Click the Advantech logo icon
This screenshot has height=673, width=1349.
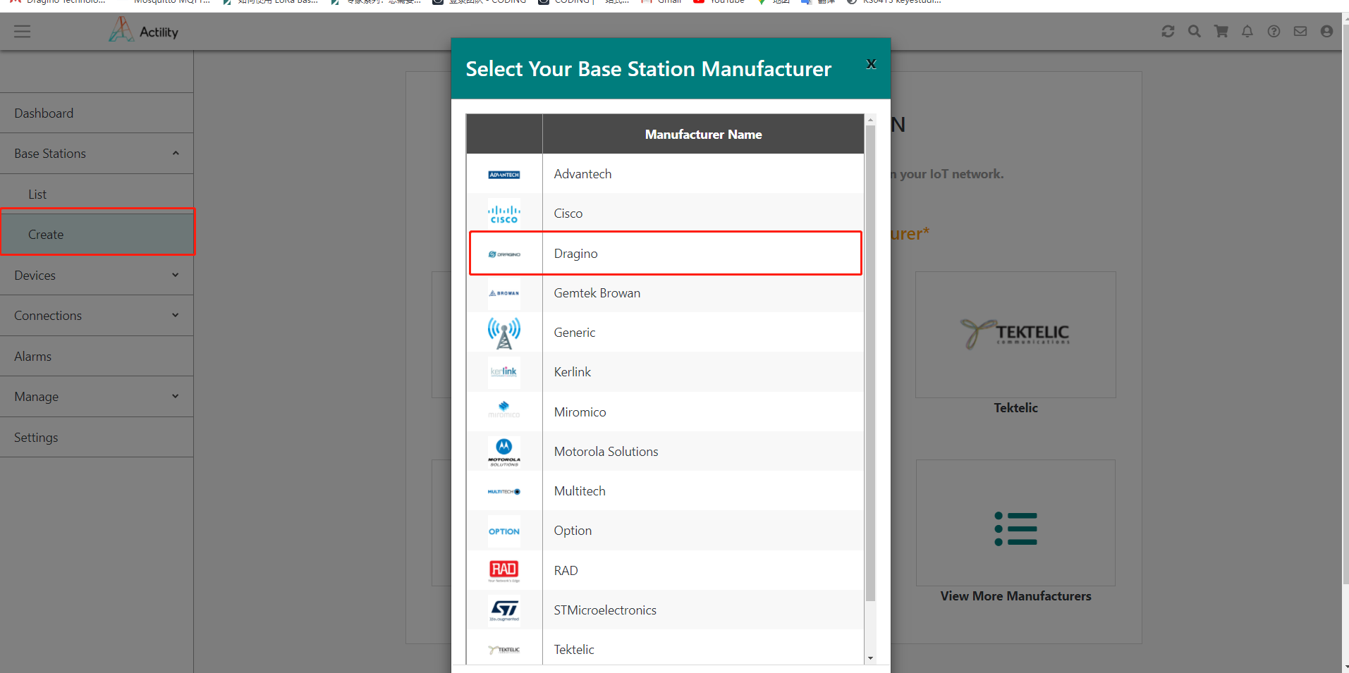pos(504,174)
